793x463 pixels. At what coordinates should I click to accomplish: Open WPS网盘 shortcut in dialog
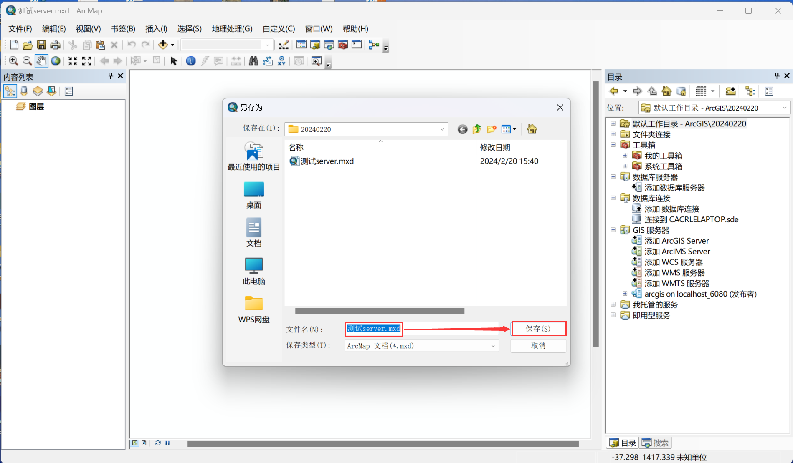point(253,310)
